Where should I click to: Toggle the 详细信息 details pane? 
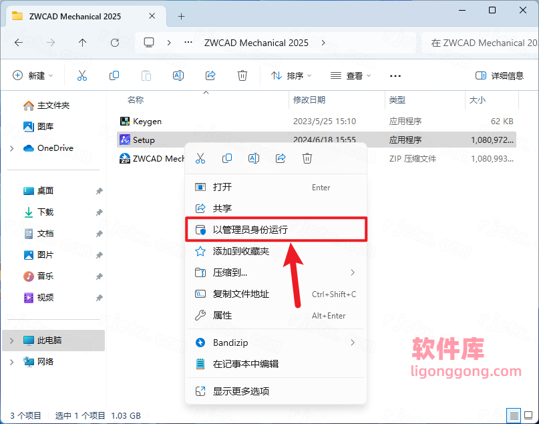tap(500, 75)
